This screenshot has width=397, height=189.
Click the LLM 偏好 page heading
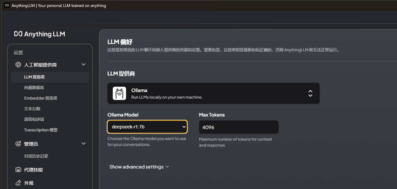pos(120,42)
